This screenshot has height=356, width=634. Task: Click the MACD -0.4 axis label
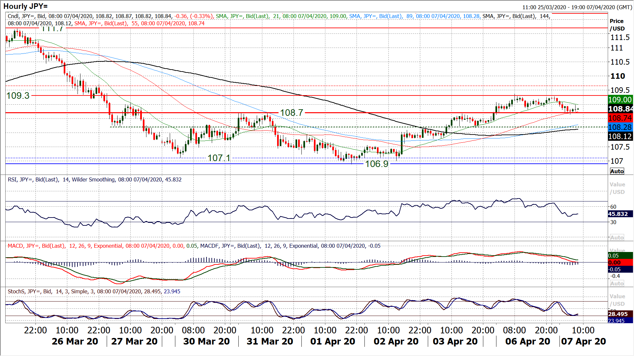point(616,276)
